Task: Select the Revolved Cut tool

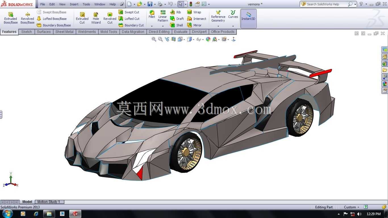Action: (110, 18)
